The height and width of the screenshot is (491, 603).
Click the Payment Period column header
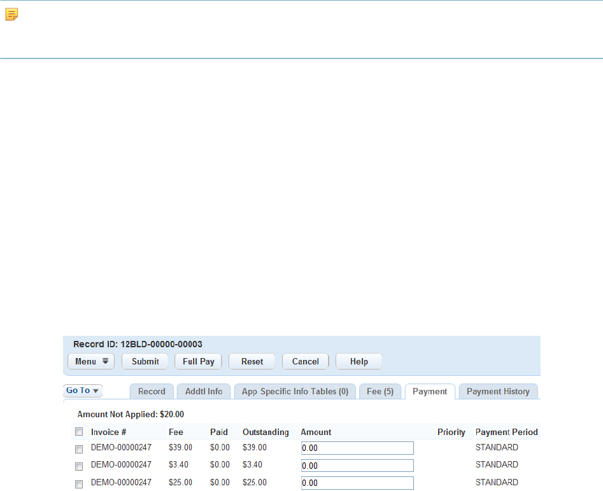pyautogui.click(x=506, y=432)
